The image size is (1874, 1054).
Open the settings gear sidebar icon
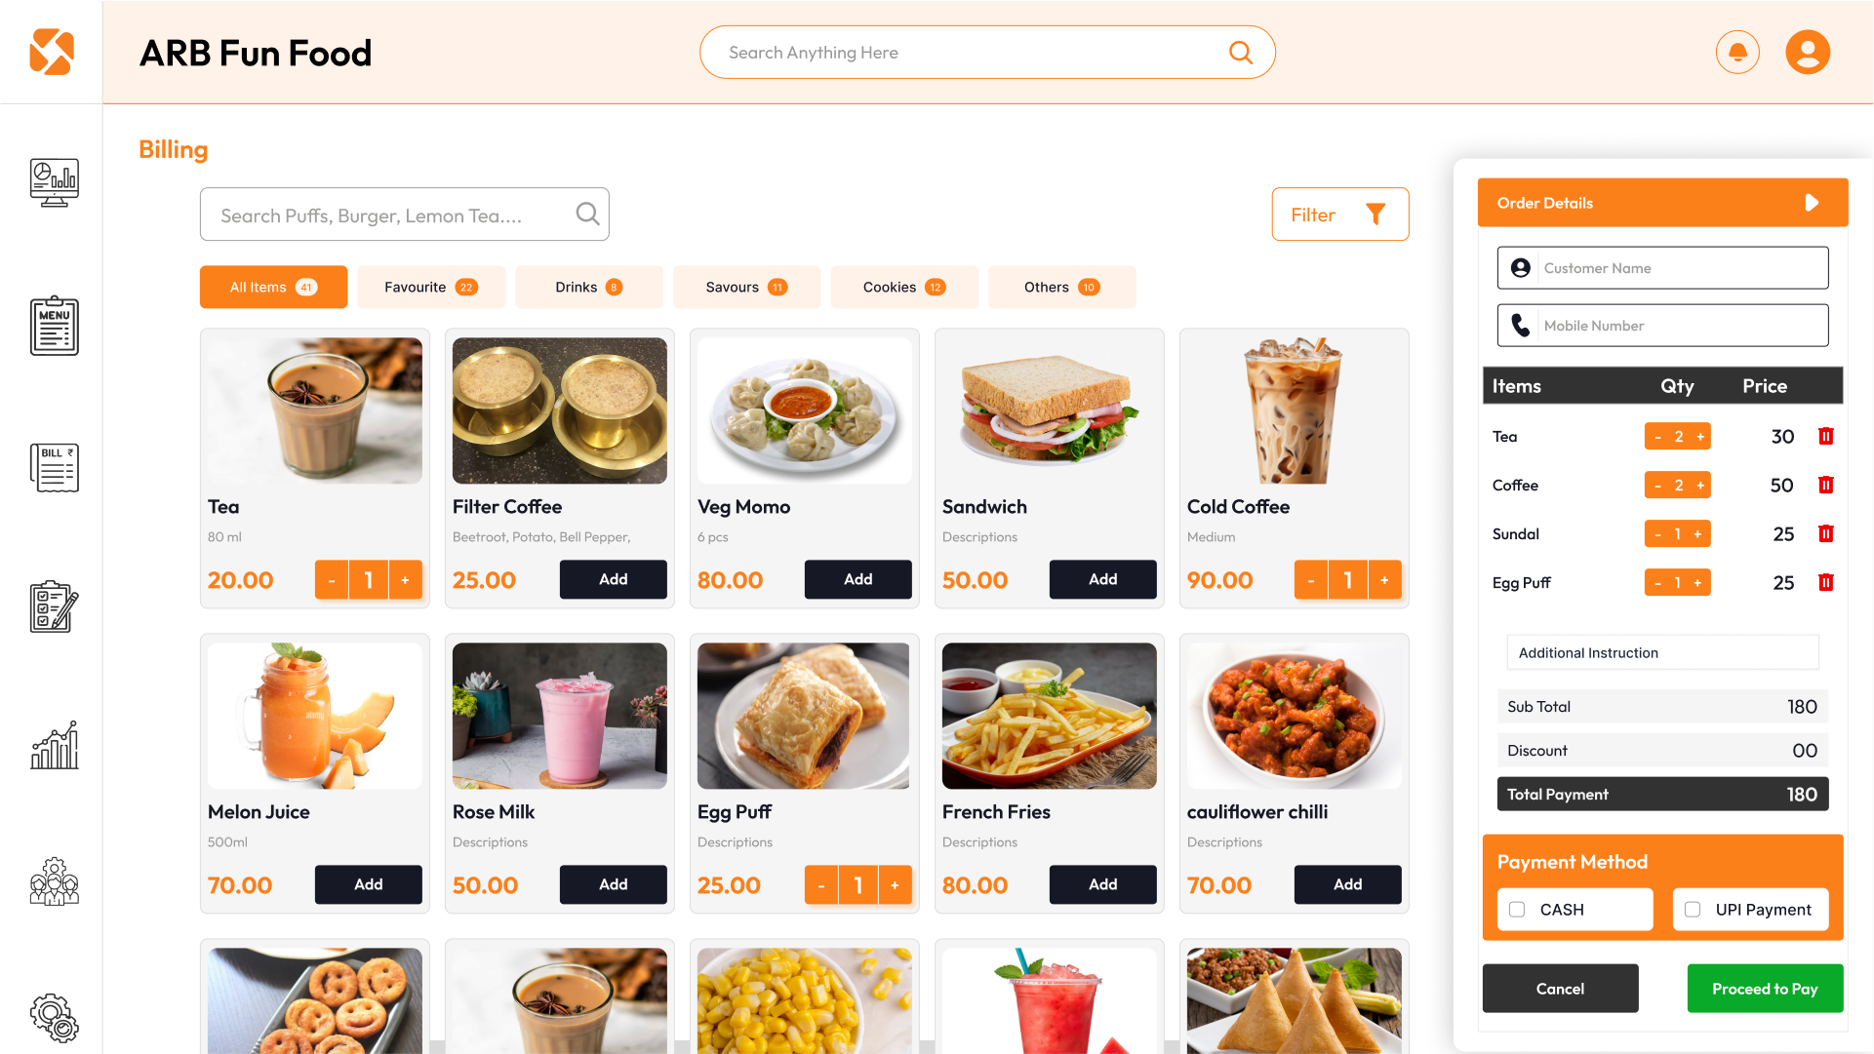54,1018
